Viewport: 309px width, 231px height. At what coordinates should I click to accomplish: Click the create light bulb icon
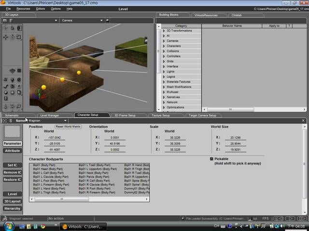pyautogui.click(x=13, y=79)
